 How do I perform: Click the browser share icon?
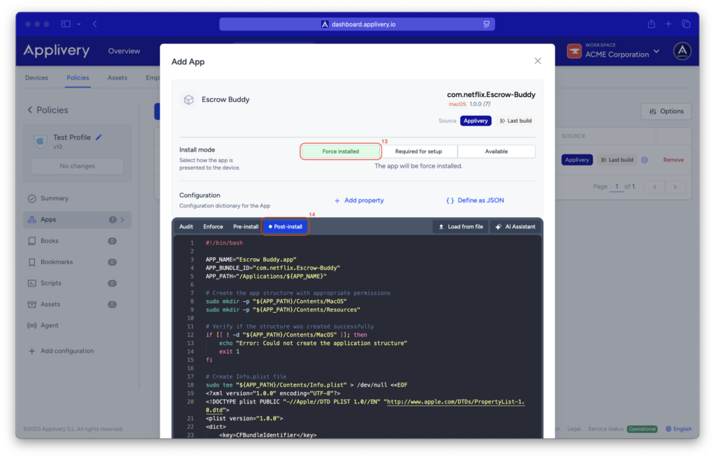(651, 24)
